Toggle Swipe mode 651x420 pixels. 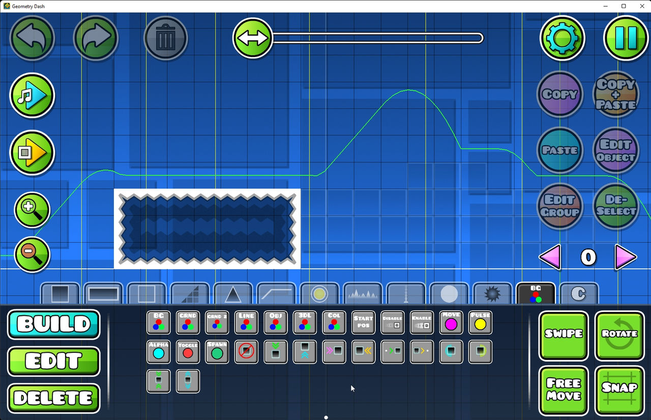pyautogui.click(x=564, y=336)
